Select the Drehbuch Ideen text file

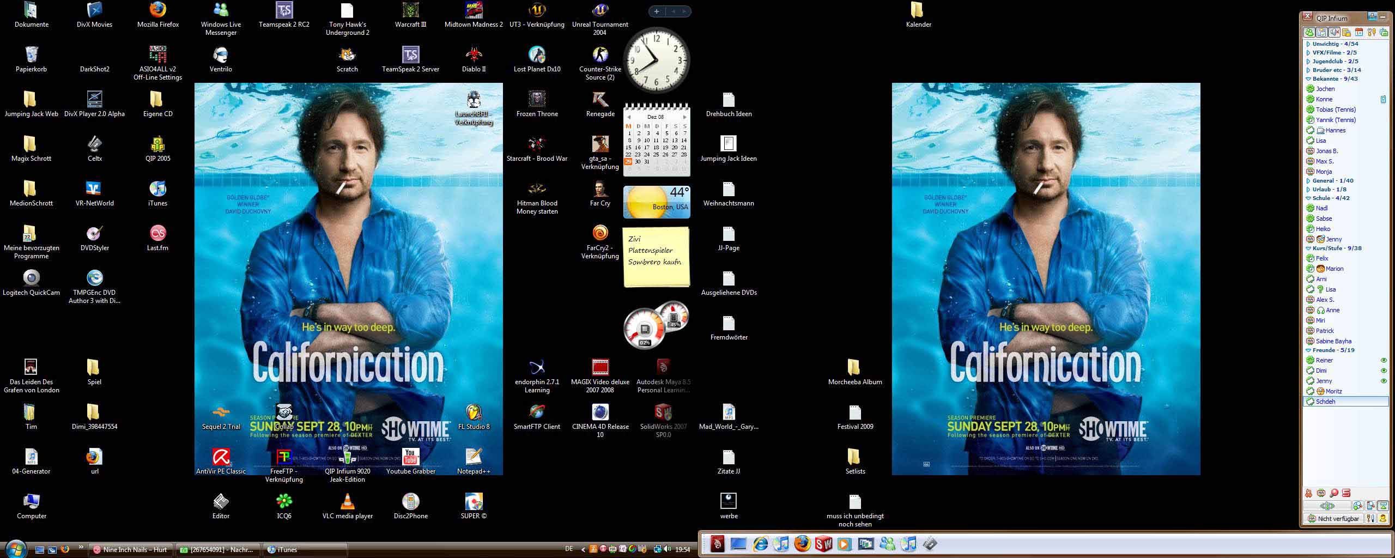(x=729, y=105)
